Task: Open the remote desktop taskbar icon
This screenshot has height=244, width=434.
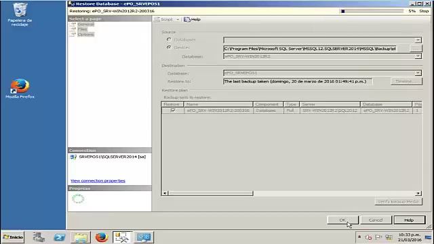Action: click(x=143, y=237)
